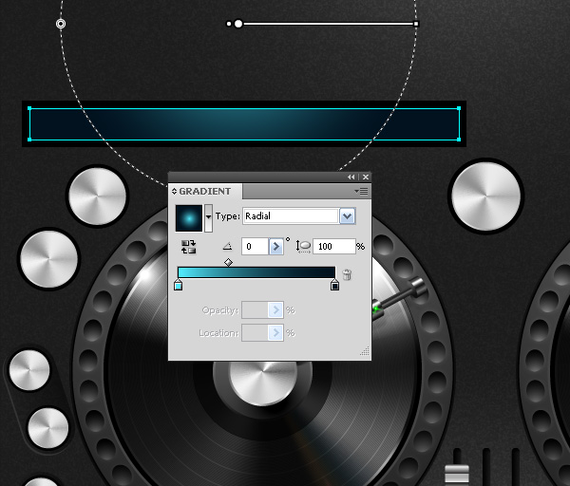Image resolution: width=570 pixels, height=486 pixels.
Task: Open the gradient preset dropdown arrow
Action: click(x=208, y=218)
